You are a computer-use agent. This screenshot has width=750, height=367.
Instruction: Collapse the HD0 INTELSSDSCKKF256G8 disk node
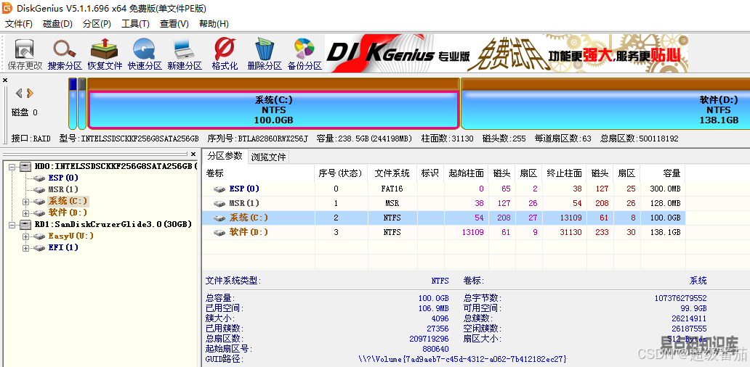(12, 167)
